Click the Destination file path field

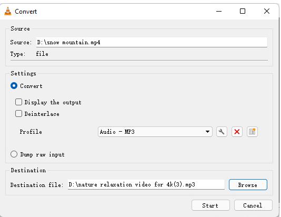click(146, 184)
